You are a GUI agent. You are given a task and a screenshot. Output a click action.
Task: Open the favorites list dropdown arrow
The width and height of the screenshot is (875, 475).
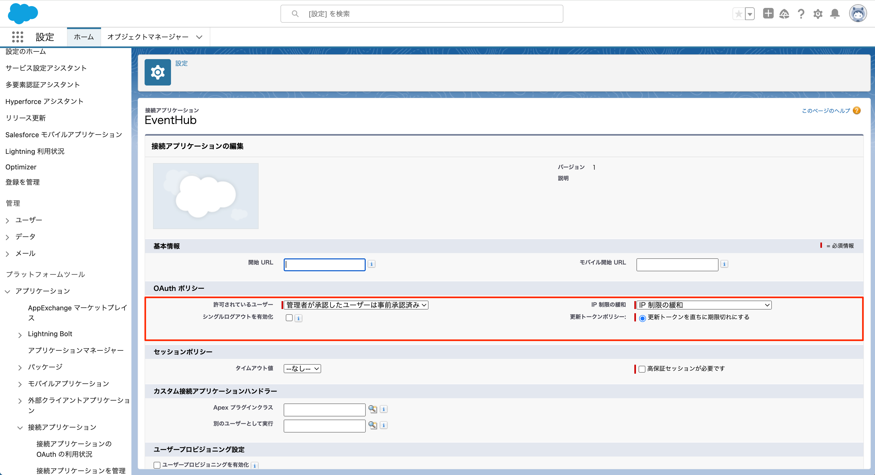point(750,14)
